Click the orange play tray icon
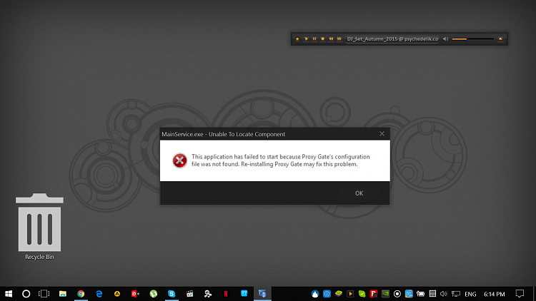This screenshot has height=301, width=536. coord(350,294)
